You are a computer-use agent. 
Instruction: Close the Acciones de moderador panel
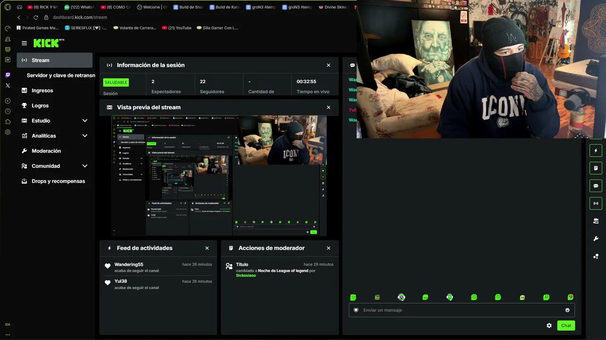[329, 248]
